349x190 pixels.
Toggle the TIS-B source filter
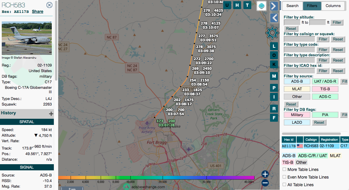pyautogui.click(x=325, y=89)
